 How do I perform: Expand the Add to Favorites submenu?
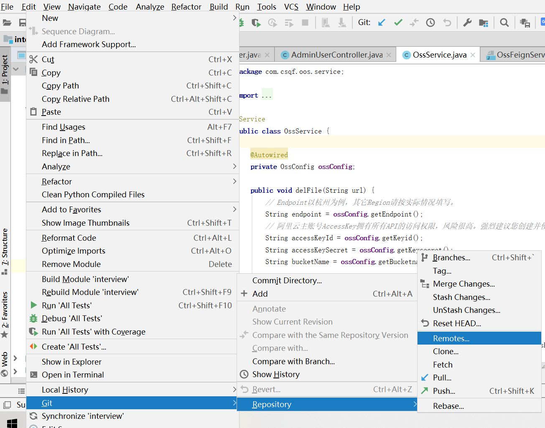[132, 209]
